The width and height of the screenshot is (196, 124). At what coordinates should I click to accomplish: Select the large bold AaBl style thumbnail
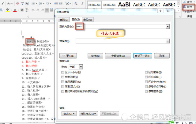(124, 5)
